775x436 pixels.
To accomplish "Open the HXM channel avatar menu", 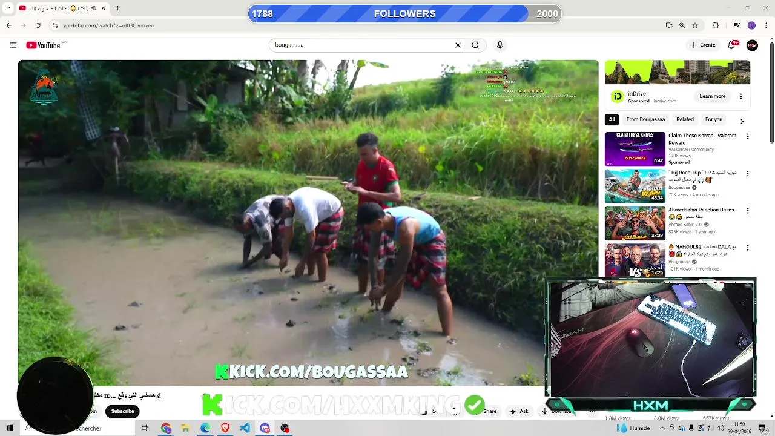I will tap(752, 45).
